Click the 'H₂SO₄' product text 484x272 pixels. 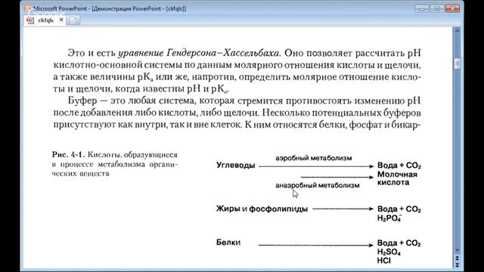[389, 252]
